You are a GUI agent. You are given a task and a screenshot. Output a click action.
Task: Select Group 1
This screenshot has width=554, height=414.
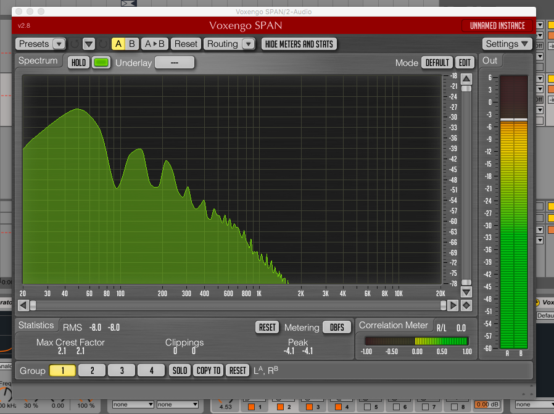62,371
